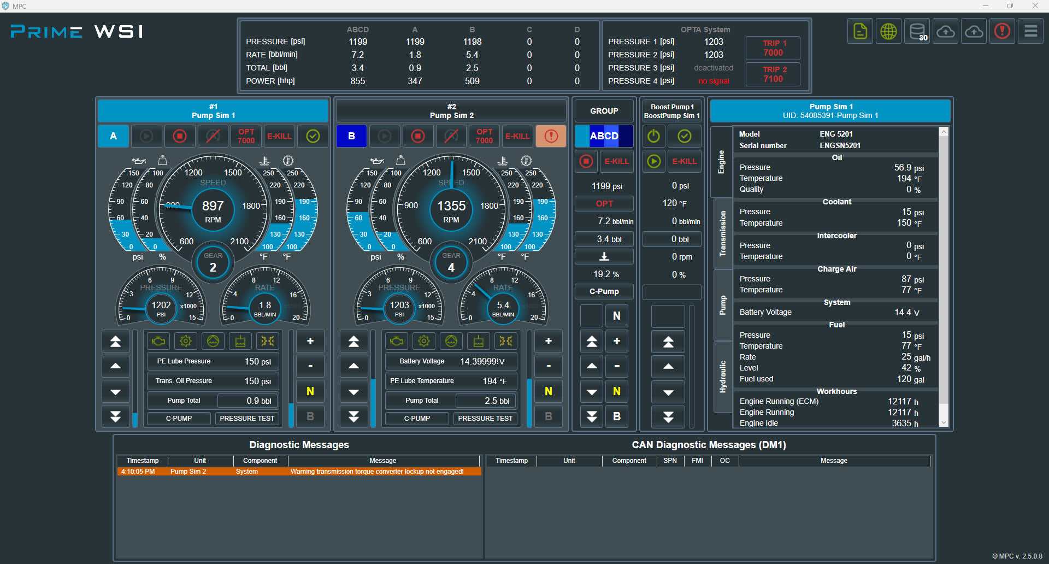
Task: Toggle the B brake button on Pump Sim 1
Action: 310,416
